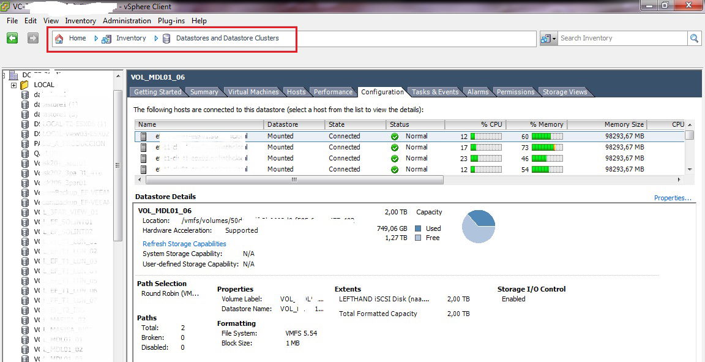Select the yellow LOCAL folder icon
Image resolution: width=705 pixels, height=362 pixels.
[x=24, y=85]
